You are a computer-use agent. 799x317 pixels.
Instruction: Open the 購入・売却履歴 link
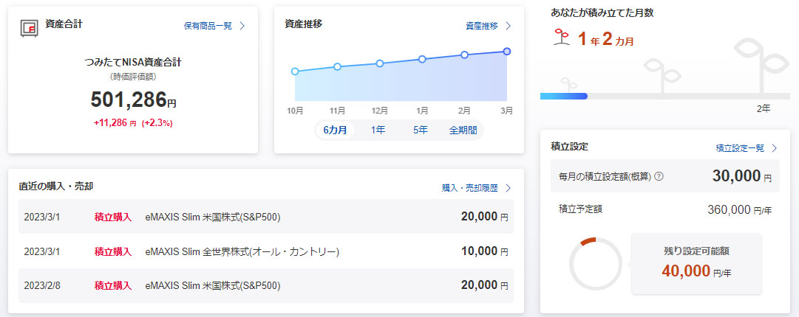point(470,188)
